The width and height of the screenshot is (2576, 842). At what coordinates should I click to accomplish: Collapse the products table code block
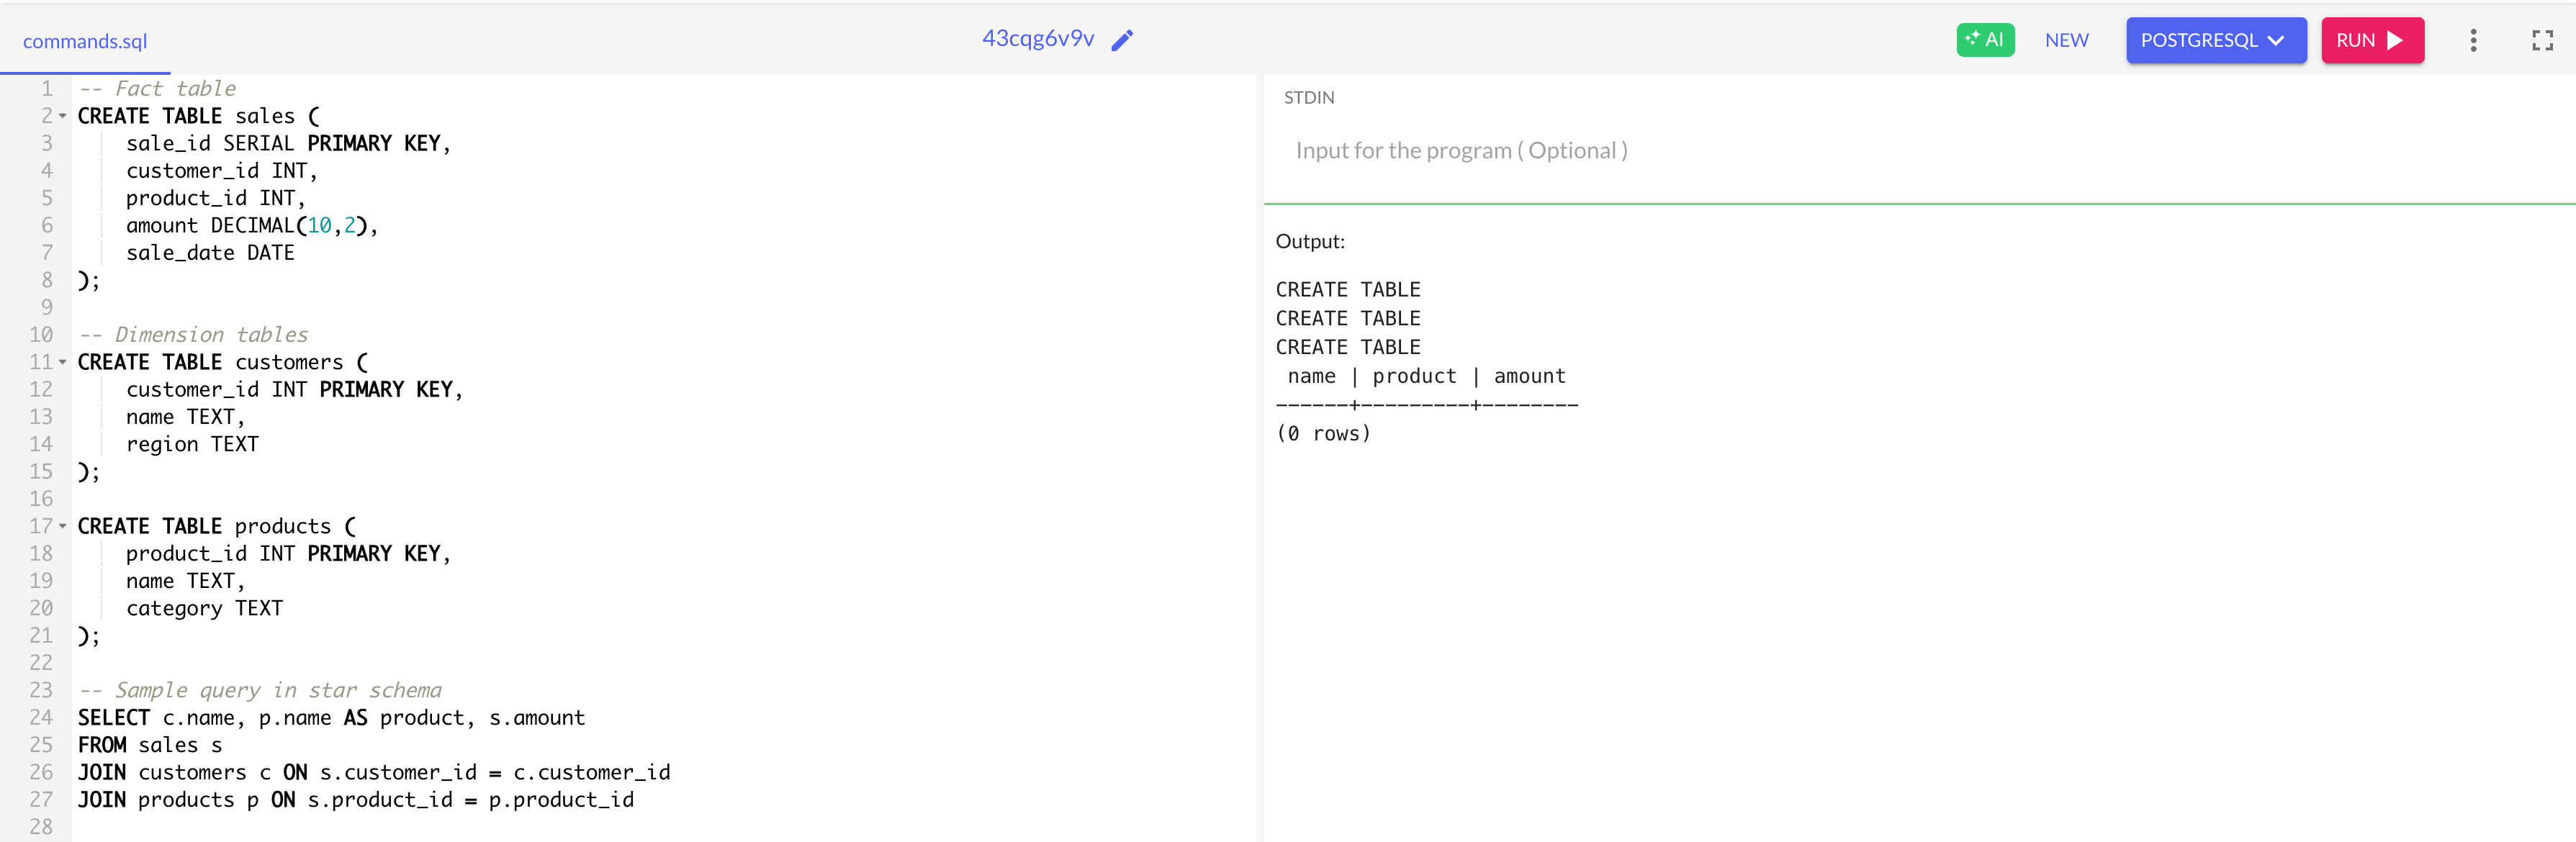tap(62, 526)
